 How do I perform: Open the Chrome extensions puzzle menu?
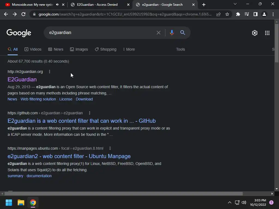(x=238, y=14)
